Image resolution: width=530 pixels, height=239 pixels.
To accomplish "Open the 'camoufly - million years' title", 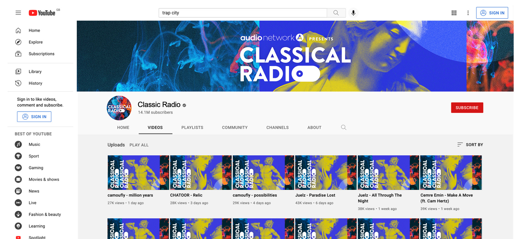I will pos(130,195).
